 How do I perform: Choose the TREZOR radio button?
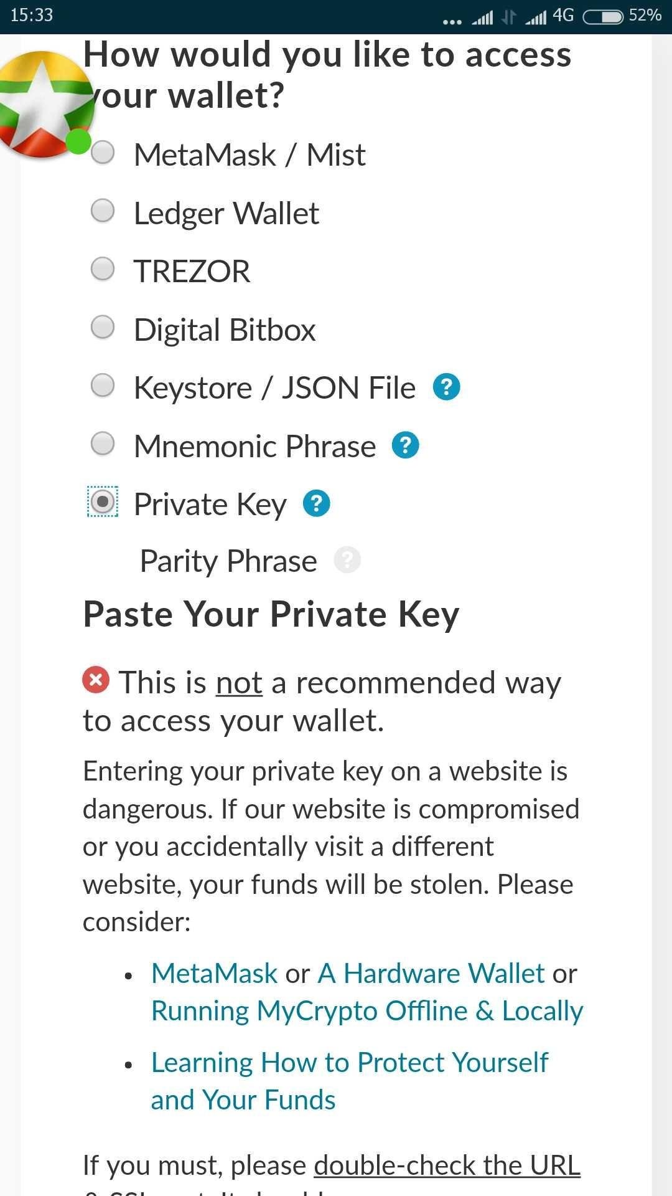tap(103, 269)
